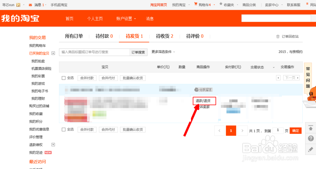The height and width of the screenshot is (169, 316).
Task: Open 我的收藏 in sidebar
Action: (x=36, y=114)
